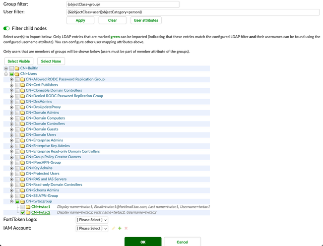The width and height of the screenshot is (323, 246).
Task: Expand the CN=Read-only Domain Controllers node
Action: point(12,185)
